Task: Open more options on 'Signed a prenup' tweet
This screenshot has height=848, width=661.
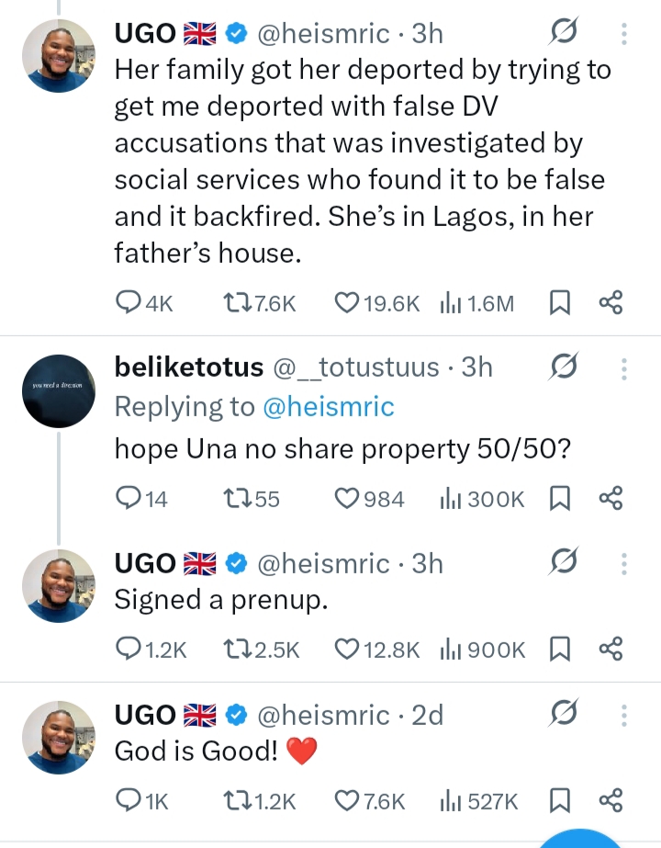Action: point(623,563)
